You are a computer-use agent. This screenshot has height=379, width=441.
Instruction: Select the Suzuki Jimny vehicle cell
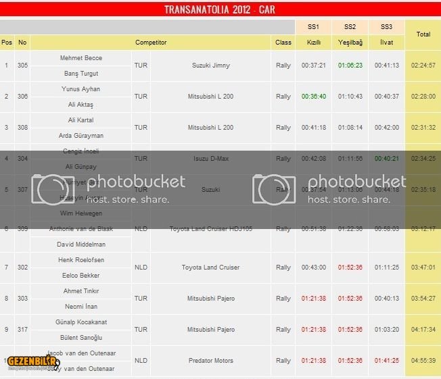209,66
